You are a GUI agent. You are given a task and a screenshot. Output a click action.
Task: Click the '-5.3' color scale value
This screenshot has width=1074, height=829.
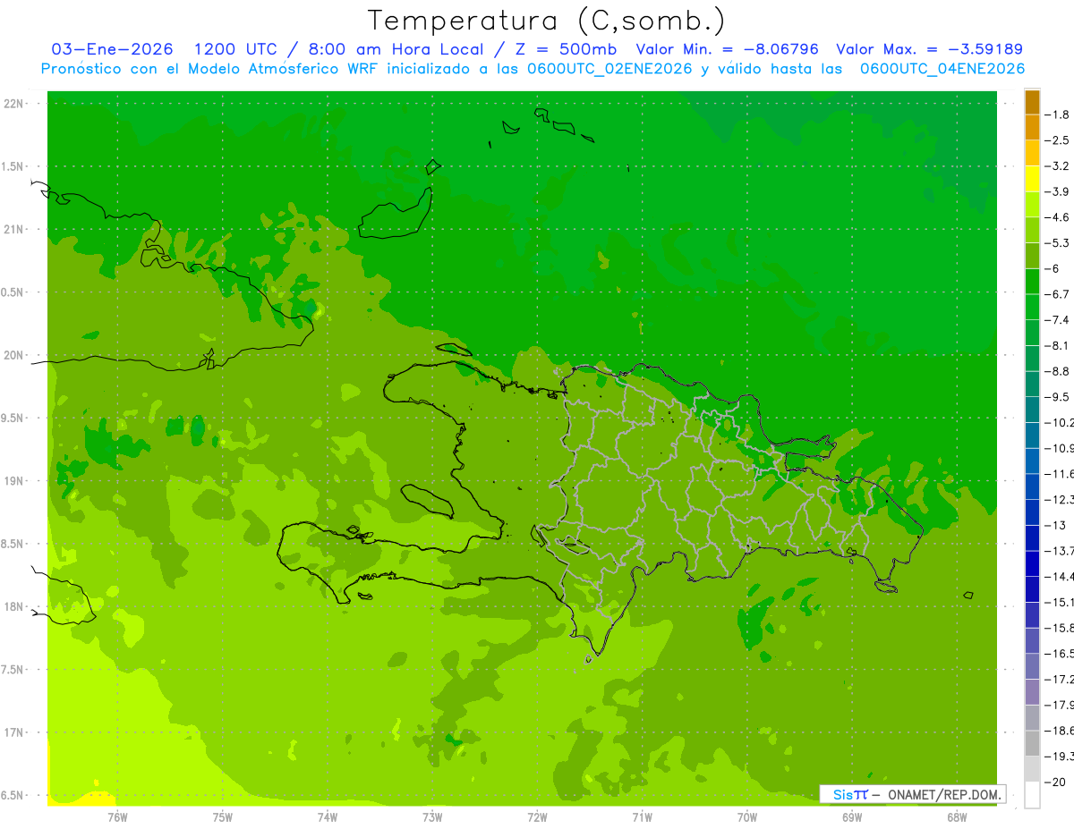tap(1057, 243)
